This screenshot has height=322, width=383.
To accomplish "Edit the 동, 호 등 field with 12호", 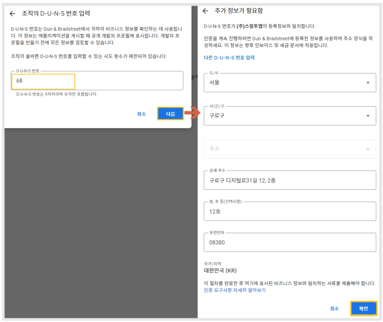I will [x=290, y=211].
